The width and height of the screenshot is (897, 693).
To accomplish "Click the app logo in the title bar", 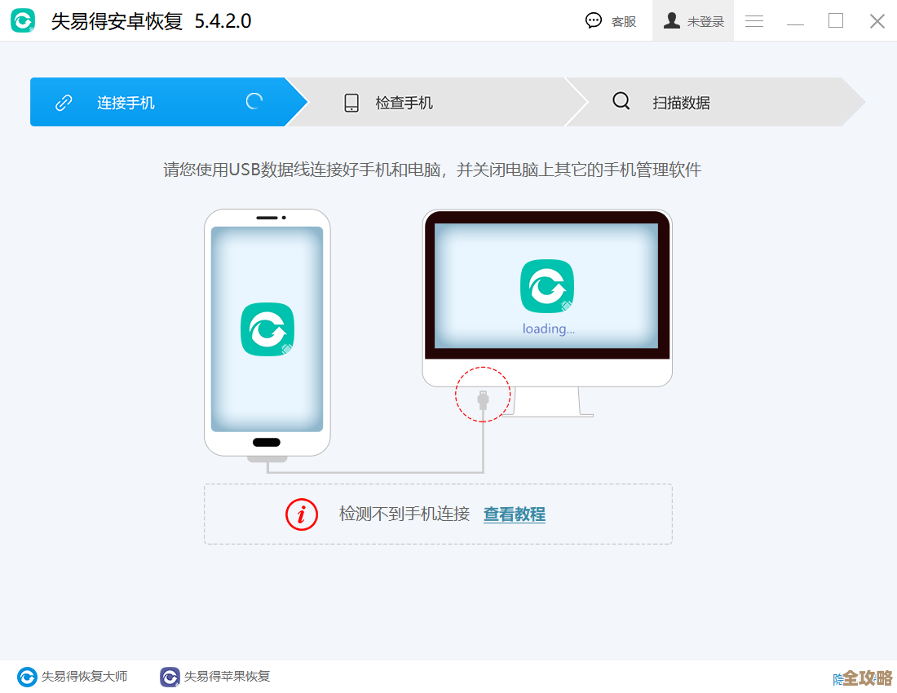I will point(24,20).
